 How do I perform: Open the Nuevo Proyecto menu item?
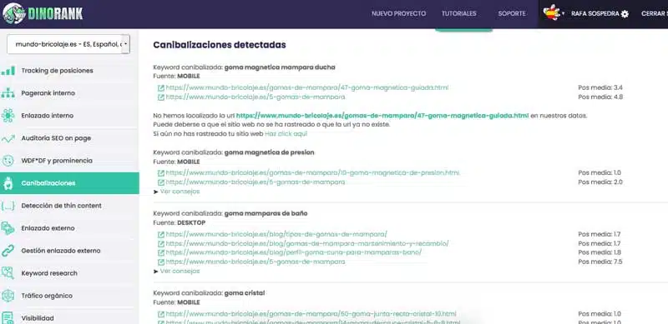click(398, 13)
